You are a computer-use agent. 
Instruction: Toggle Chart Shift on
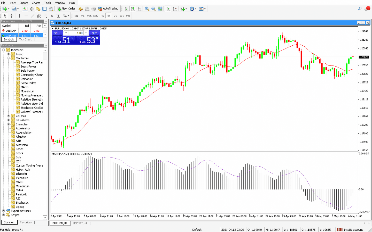point(175,9)
